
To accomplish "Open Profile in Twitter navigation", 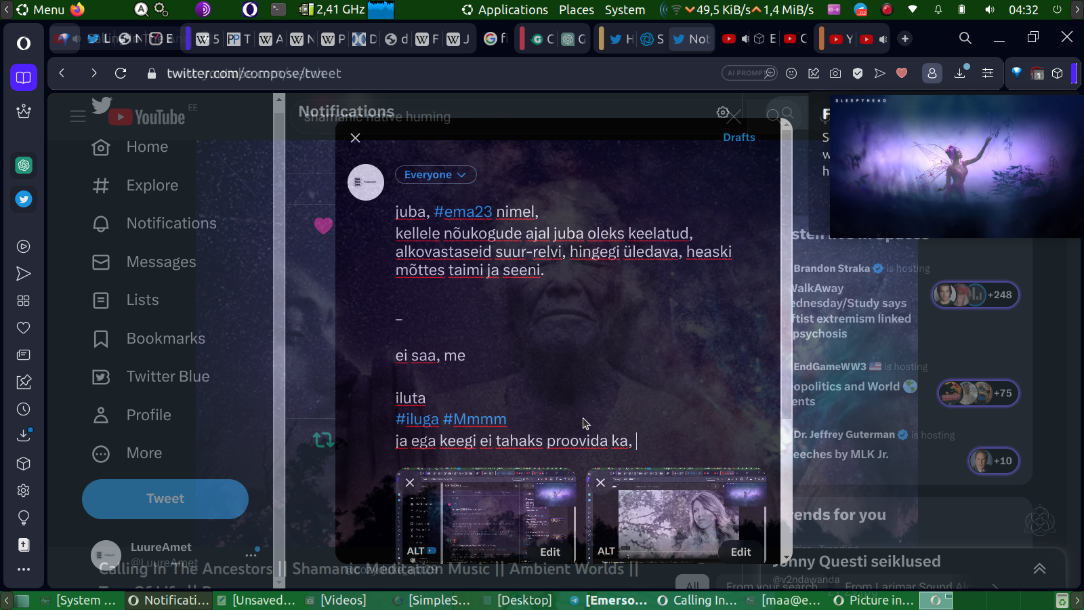I will tap(132, 415).
